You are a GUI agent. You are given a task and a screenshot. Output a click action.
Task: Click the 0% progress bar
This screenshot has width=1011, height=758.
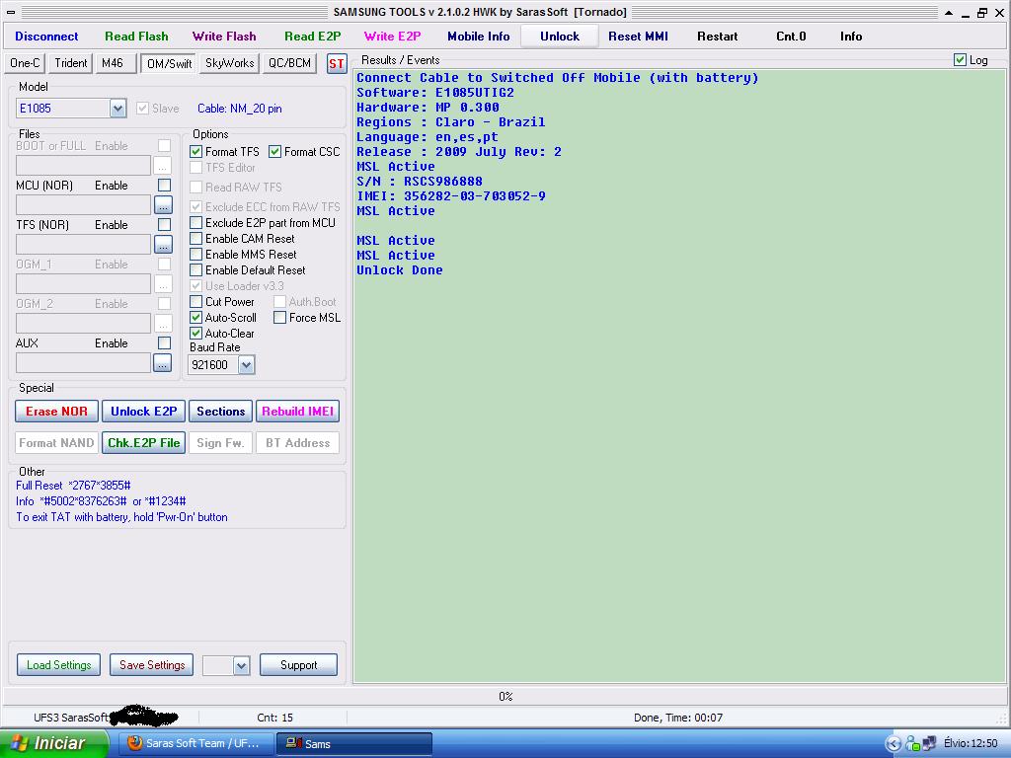point(505,696)
